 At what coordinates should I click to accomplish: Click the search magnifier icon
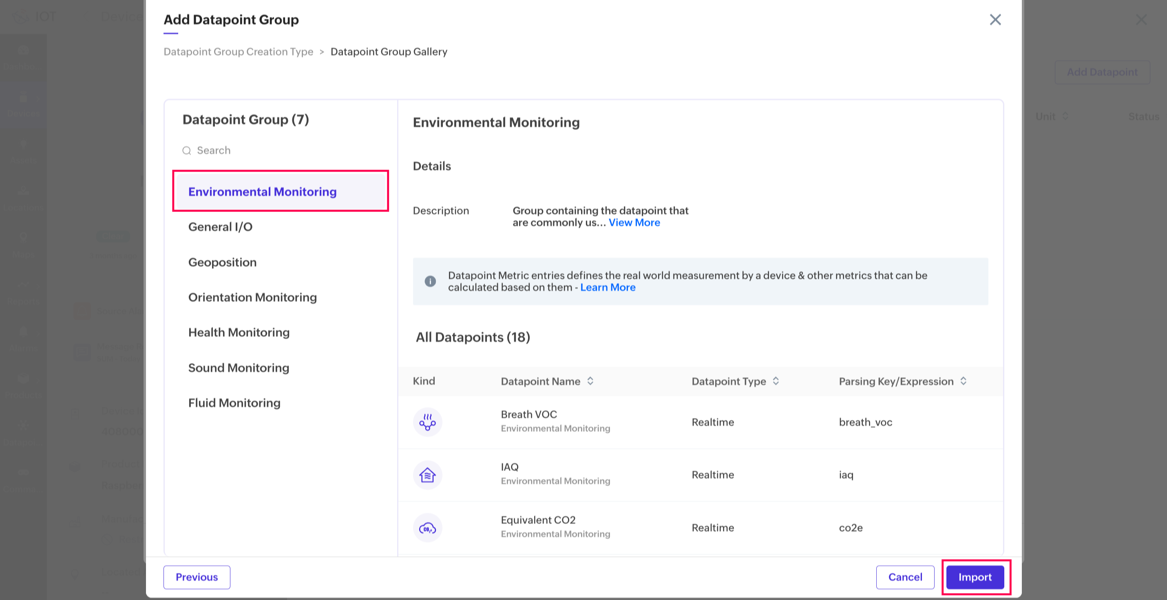click(x=187, y=150)
